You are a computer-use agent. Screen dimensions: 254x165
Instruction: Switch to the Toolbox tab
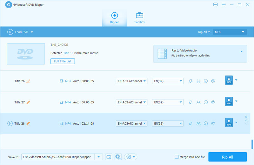coord(139,18)
